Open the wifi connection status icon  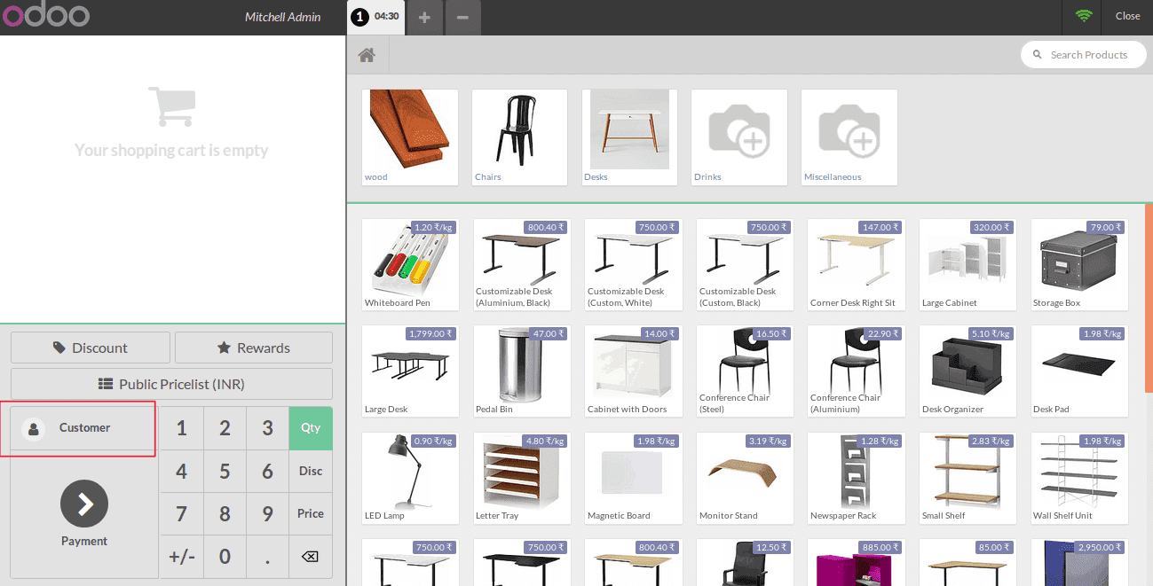click(1083, 16)
